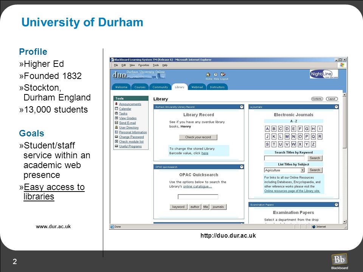Click Search next to Agriculture subject list
This screenshot has height=272, width=363.
[315, 170]
